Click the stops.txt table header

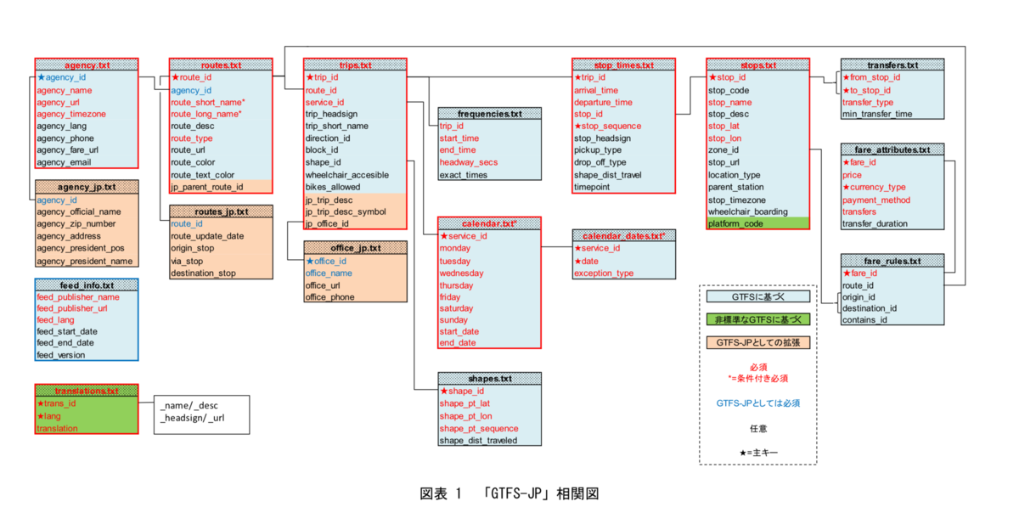[x=757, y=65]
